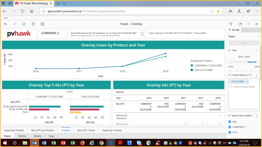Toggle the filter panel funnel icon

point(231,24)
